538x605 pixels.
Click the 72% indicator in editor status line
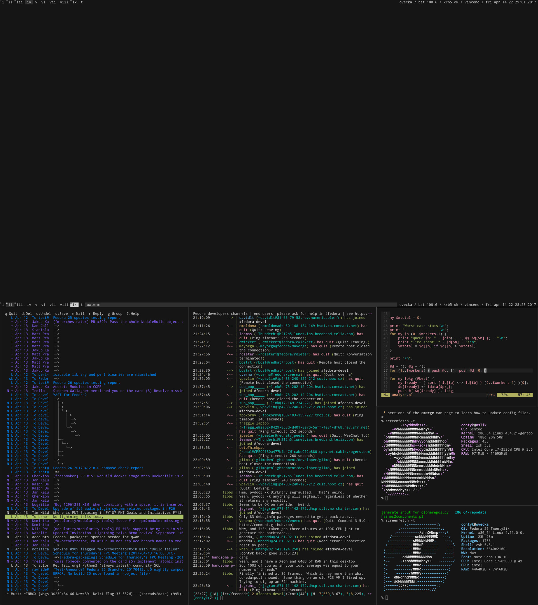tap(504, 395)
